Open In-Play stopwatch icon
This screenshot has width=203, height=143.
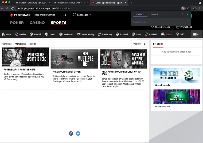tap(17, 34)
